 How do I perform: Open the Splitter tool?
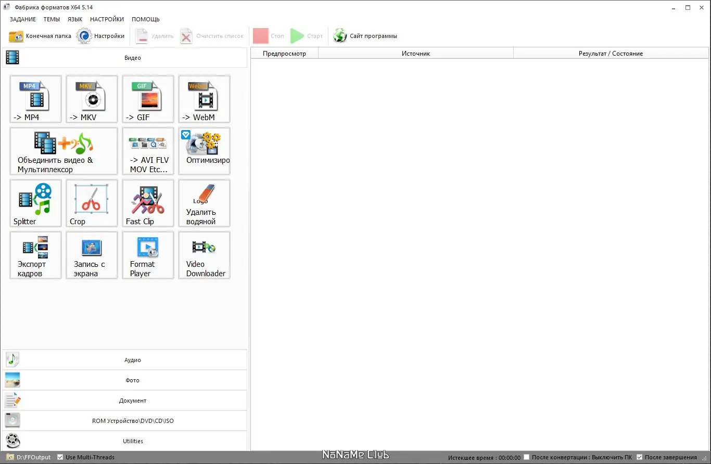pos(35,203)
